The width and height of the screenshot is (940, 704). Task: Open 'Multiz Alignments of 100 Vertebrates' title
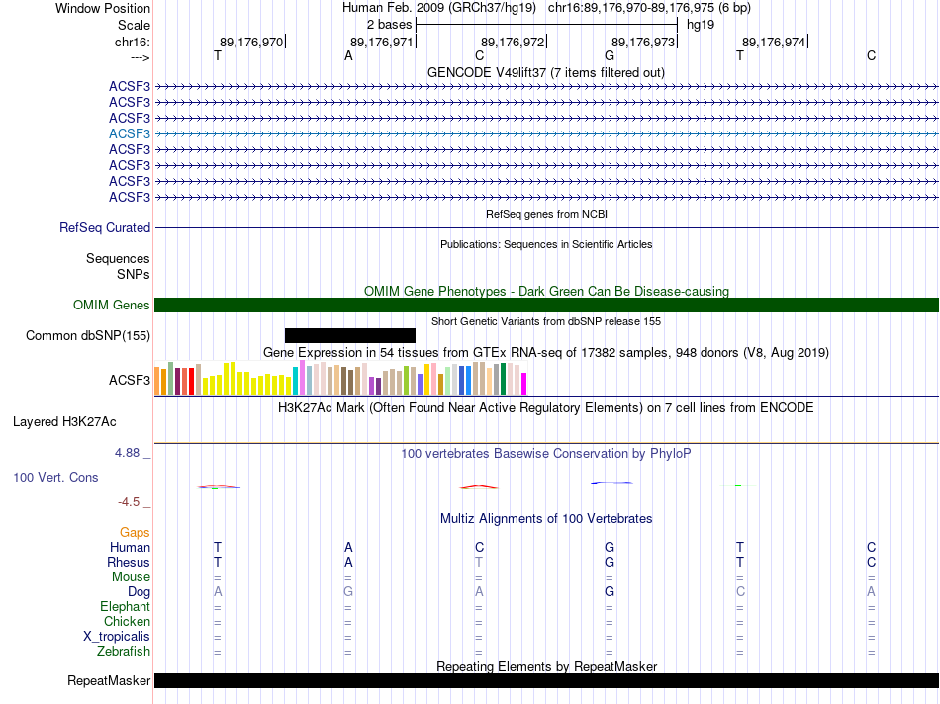[546, 519]
